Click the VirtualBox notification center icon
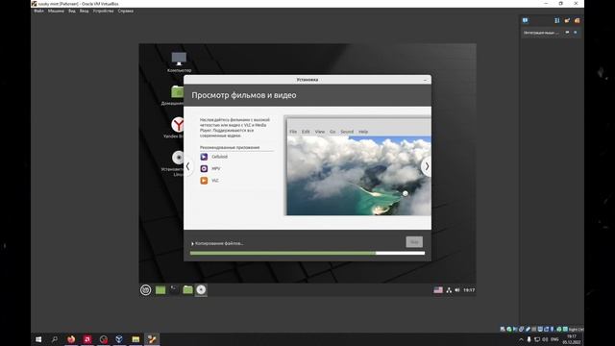The width and height of the screenshot is (615, 346). 526,20
